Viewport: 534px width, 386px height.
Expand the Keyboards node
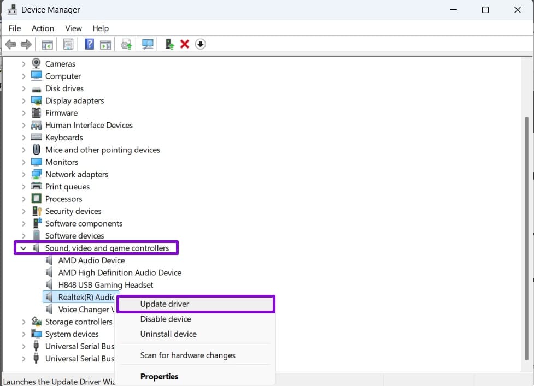tap(24, 138)
